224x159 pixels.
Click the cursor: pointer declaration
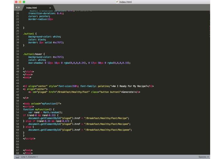(39, 16)
